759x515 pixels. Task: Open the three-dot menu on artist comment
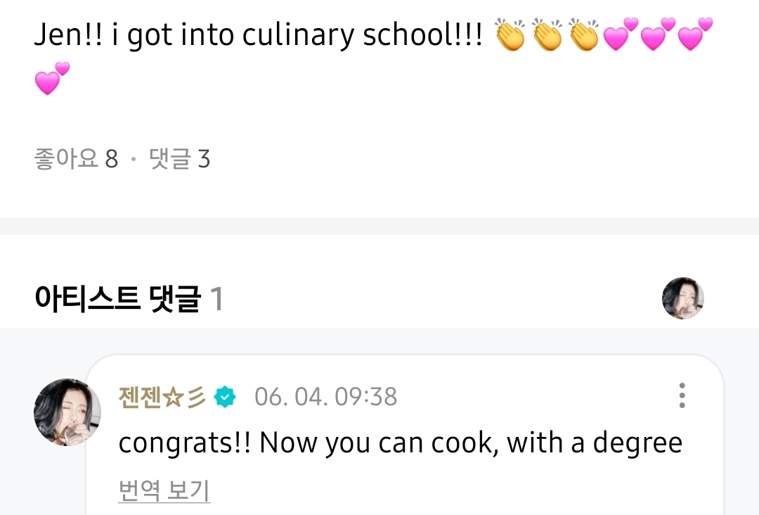(x=681, y=396)
